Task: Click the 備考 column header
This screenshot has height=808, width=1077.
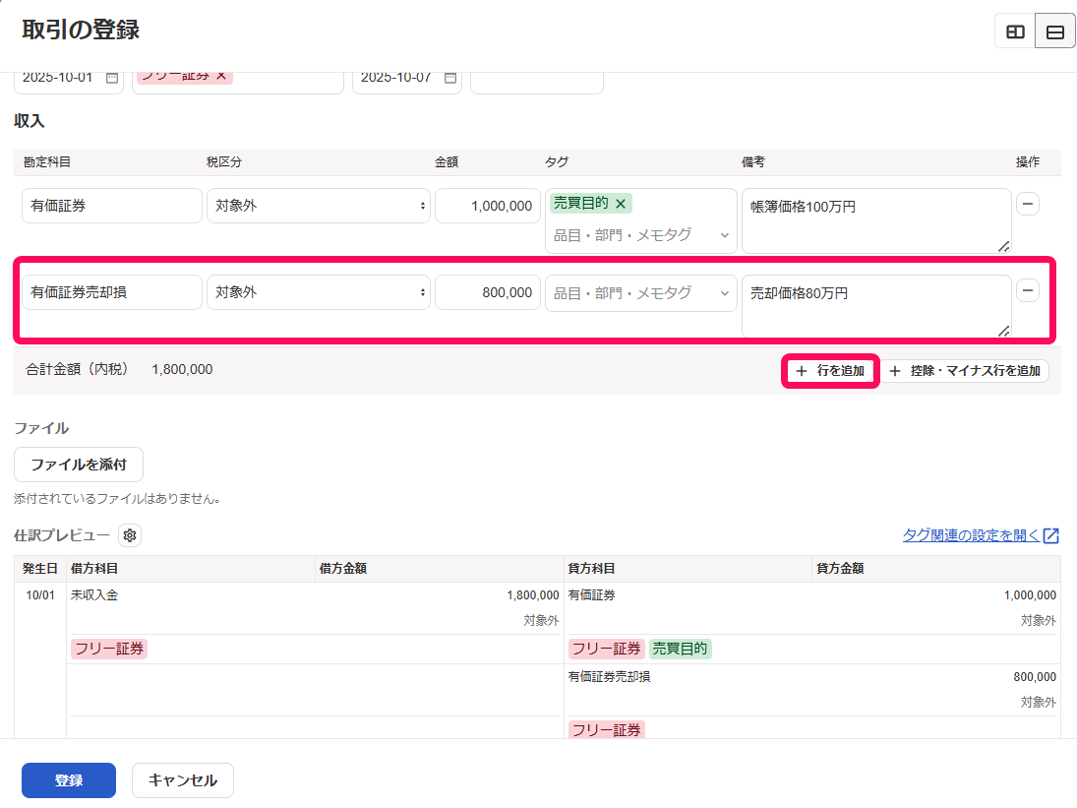Action: pyautogui.click(x=753, y=162)
